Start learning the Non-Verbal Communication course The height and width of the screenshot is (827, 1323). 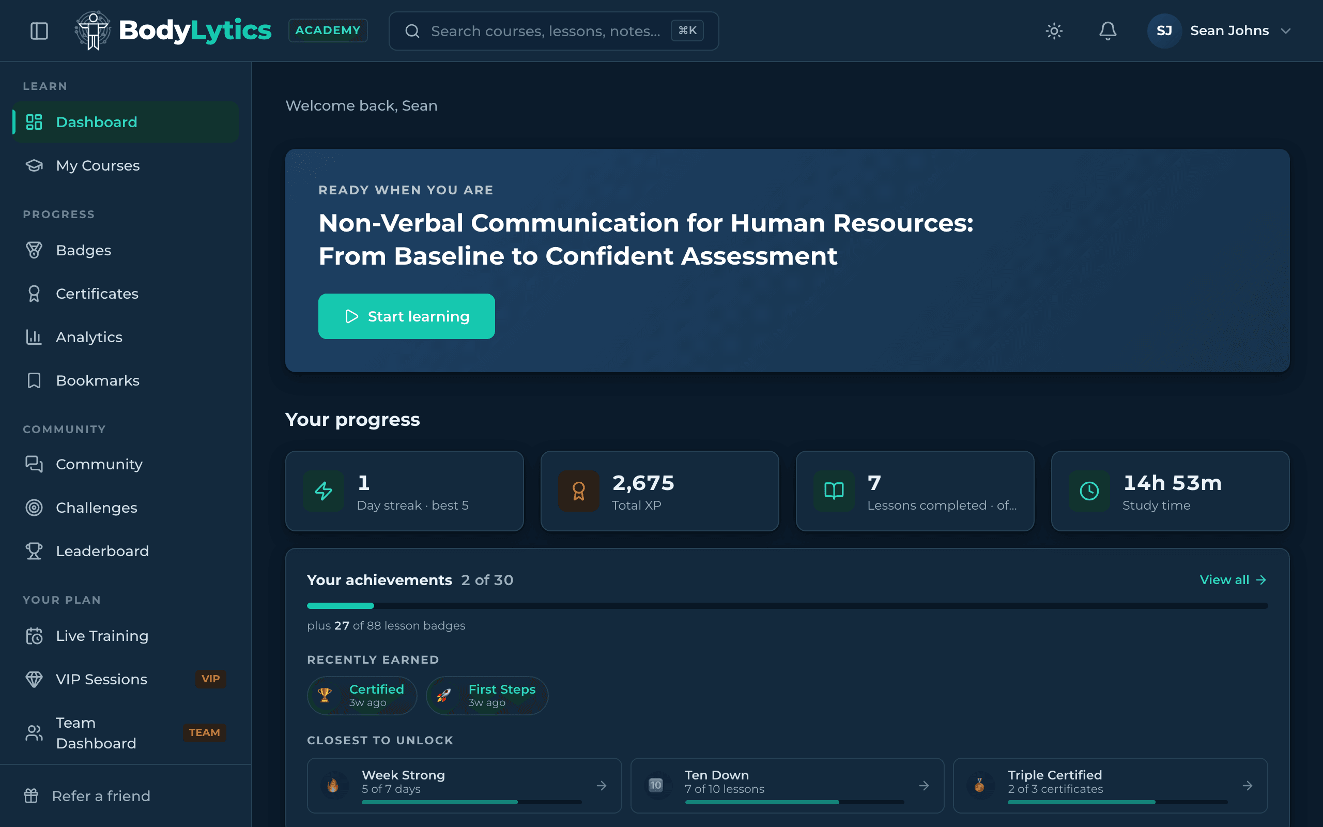pyautogui.click(x=406, y=316)
